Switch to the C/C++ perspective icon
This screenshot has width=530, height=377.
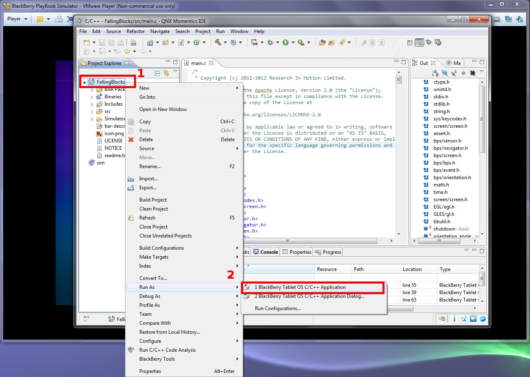point(420,42)
